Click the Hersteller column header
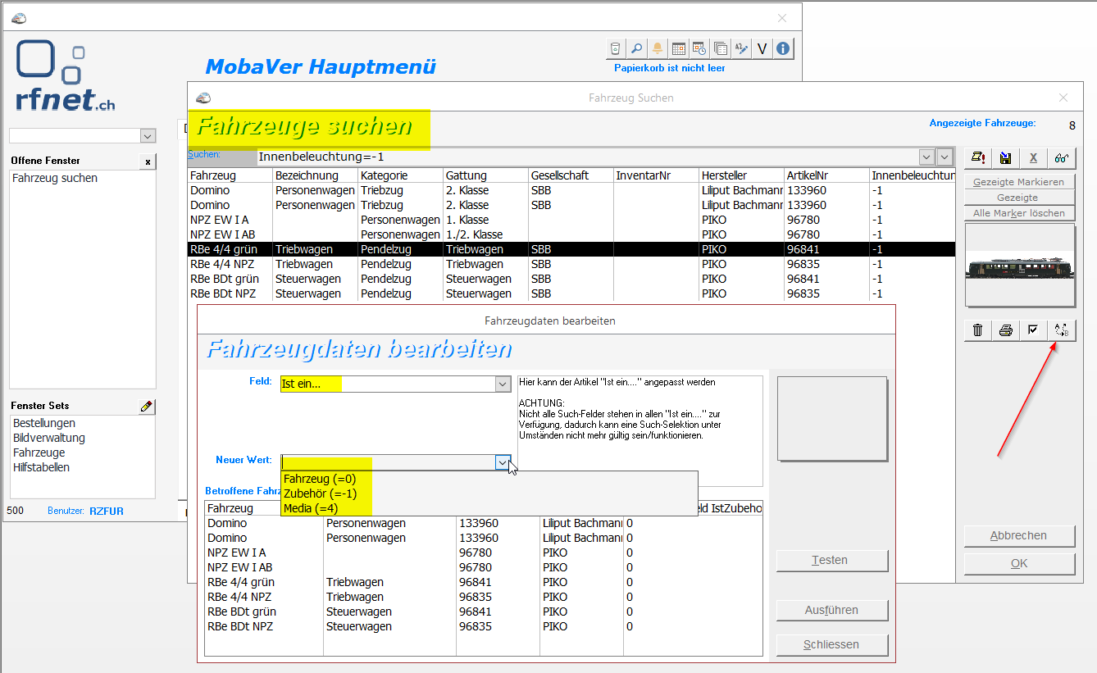Image resolution: width=1097 pixels, height=673 pixels. point(741,175)
